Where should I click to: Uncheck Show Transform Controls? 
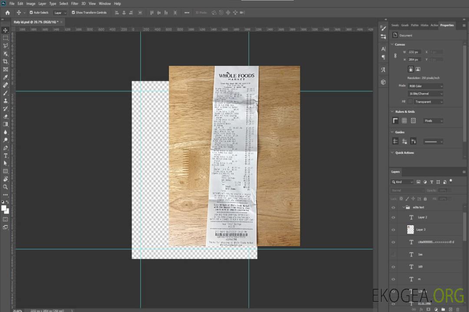73,13
